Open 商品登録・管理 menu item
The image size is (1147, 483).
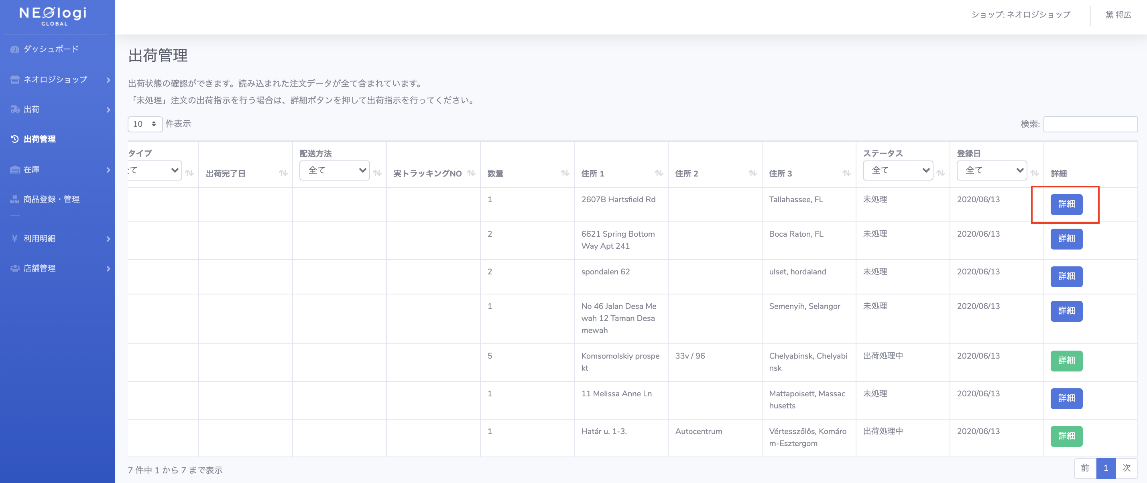(52, 199)
